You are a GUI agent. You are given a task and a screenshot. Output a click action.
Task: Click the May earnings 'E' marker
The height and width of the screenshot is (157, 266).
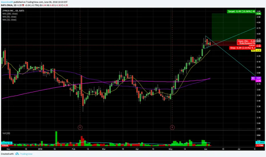(x=172, y=127)
